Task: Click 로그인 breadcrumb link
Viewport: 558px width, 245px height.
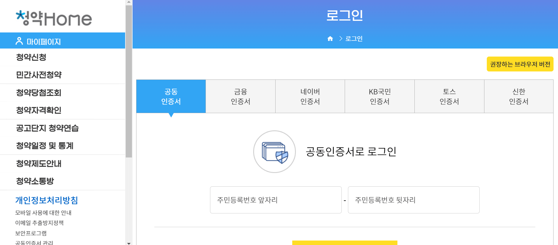Action: pyautogui.click(x=354, y=39)
